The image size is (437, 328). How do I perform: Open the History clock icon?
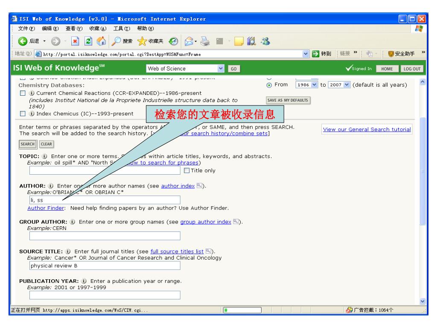point(174,41)
